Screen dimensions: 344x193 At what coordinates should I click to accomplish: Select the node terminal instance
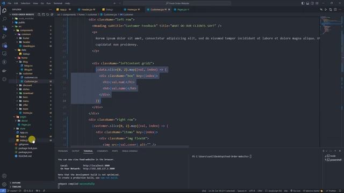click(x=332, y=156)
